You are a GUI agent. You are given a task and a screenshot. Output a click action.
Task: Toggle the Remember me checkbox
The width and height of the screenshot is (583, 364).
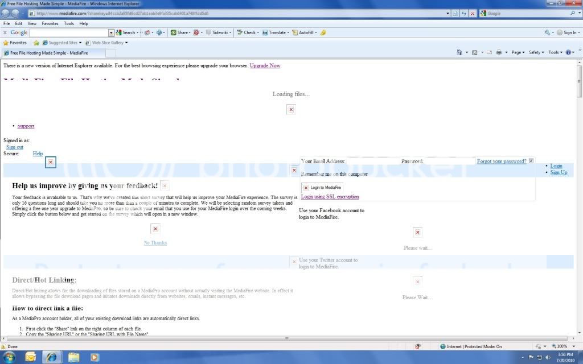531,161
